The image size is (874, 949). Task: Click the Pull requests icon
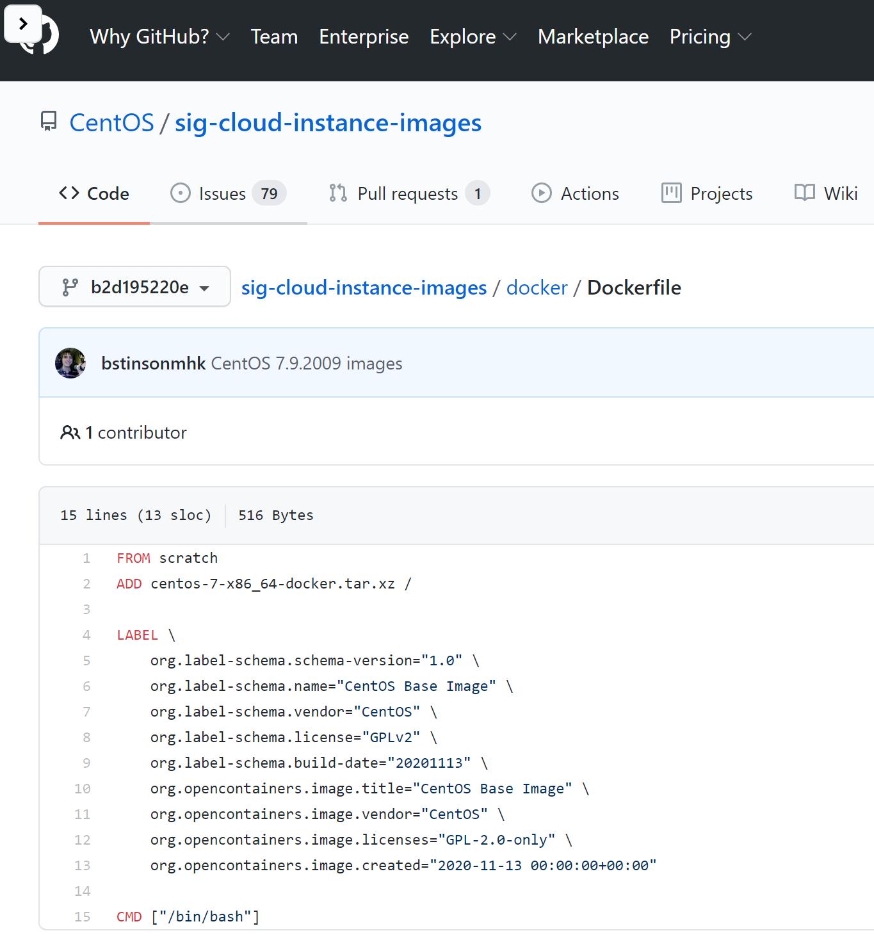(x=338, y=193)
